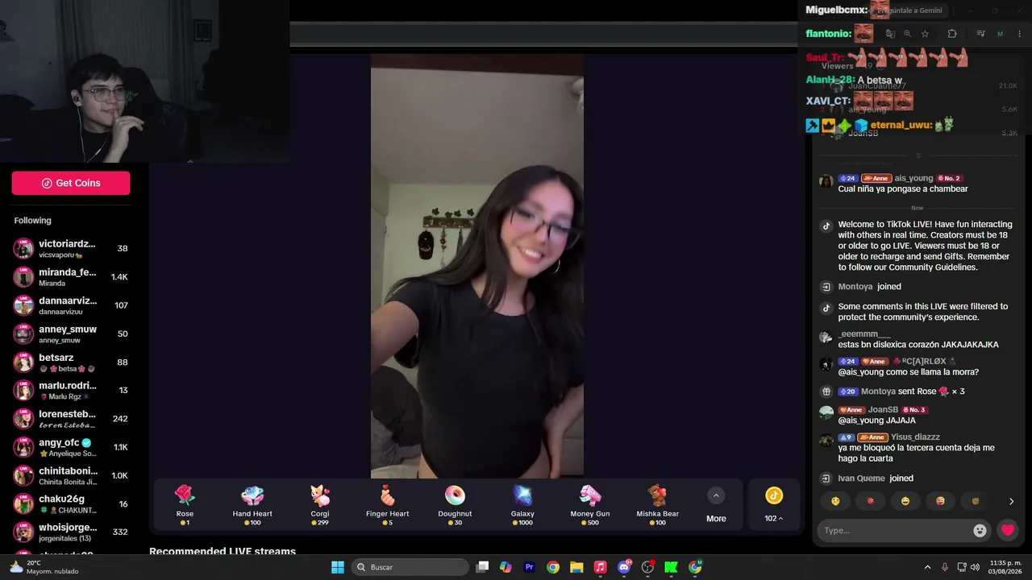Send the Galaxy gift
1032x580 pixels.
[x=522, y=505]
